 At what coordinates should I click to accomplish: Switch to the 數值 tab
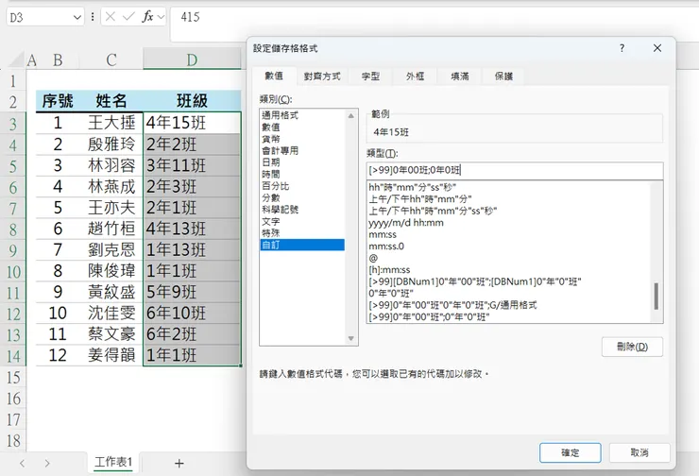[x=274, y=76]
